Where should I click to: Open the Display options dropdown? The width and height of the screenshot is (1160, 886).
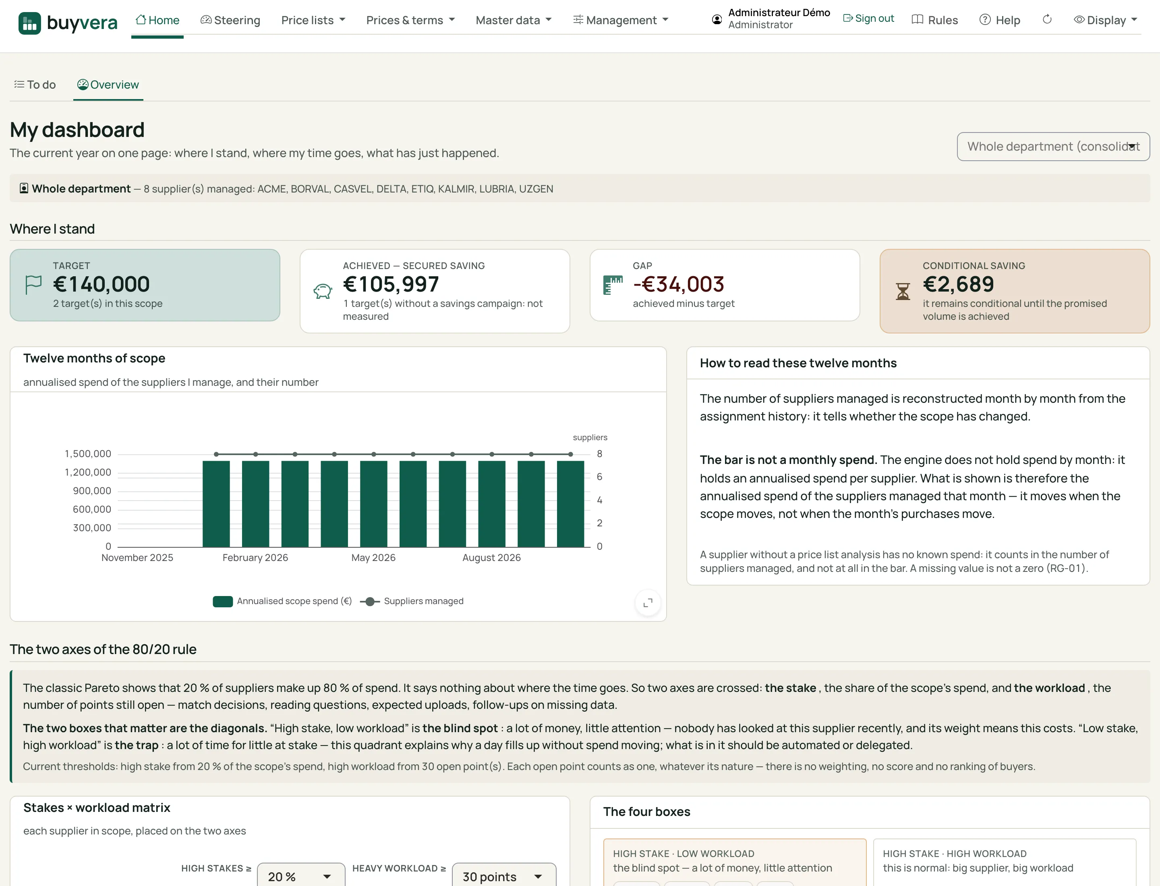click(x=1105, y=20)
